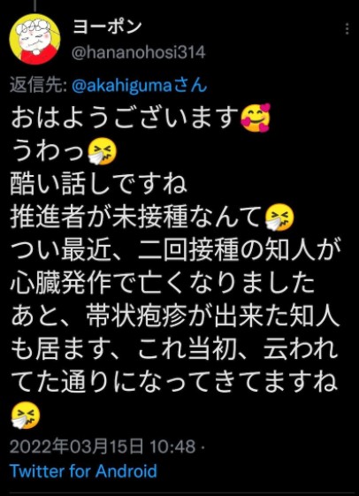This screenshot has width=359, height=496.
Task: Open the 2022年03月15日 10:48 timestamp
Action: click(103, 446)
